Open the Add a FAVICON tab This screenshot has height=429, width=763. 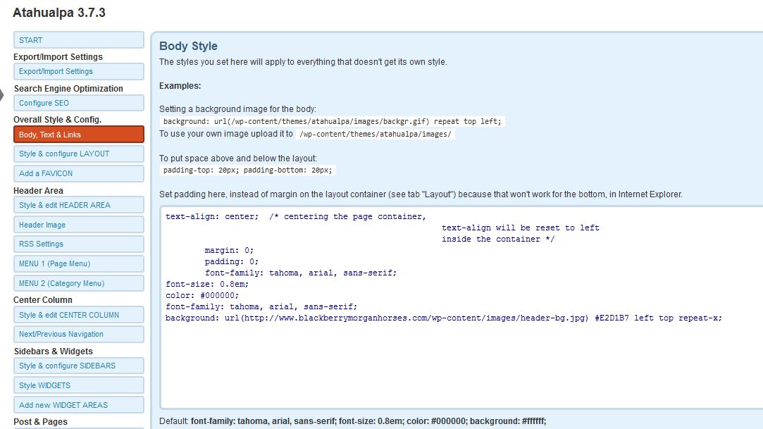click(79, 173)
